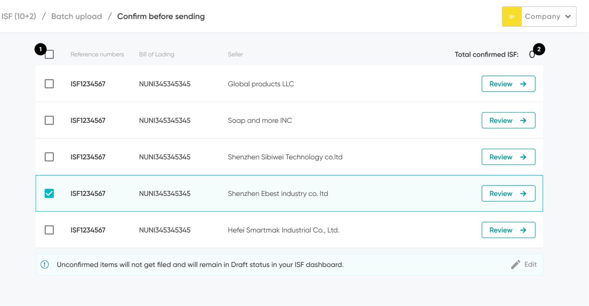The image size is (589, 306).
Task: Click the Bill of Lading column header
Action: tap(157, 54)
